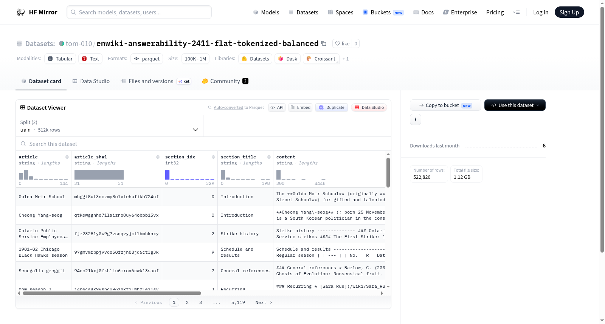Click the Sign Up button
The width and height of the screenshot is (605, 324).
pyautogui.click(x=569, y=12)
